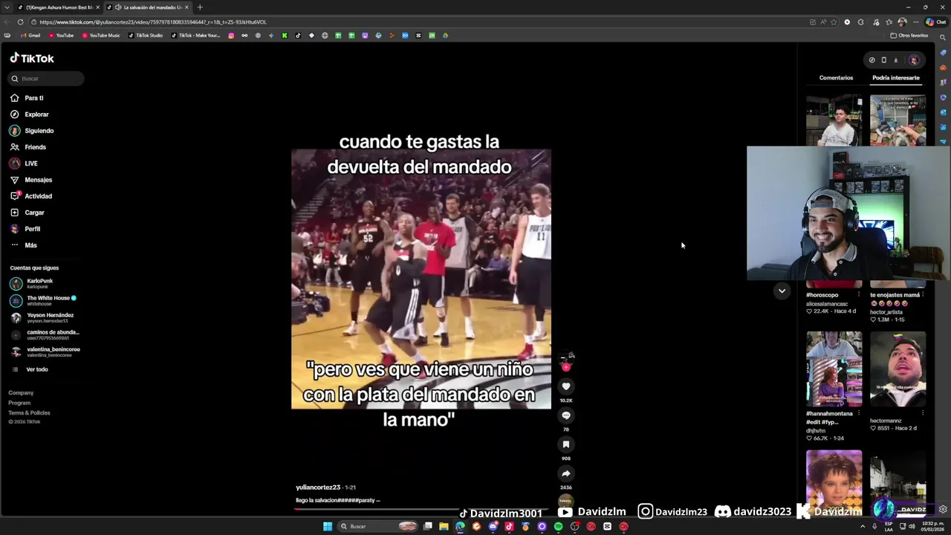
Task: Open the get-app phone icon
Action: click(x=884, y=60)
